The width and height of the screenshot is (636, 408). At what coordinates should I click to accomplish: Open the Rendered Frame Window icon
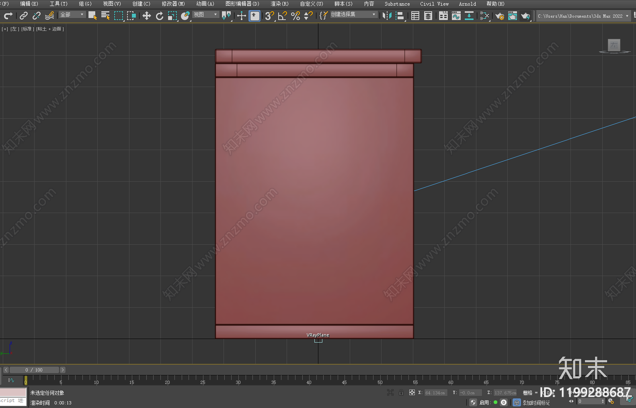click(513, 16)
